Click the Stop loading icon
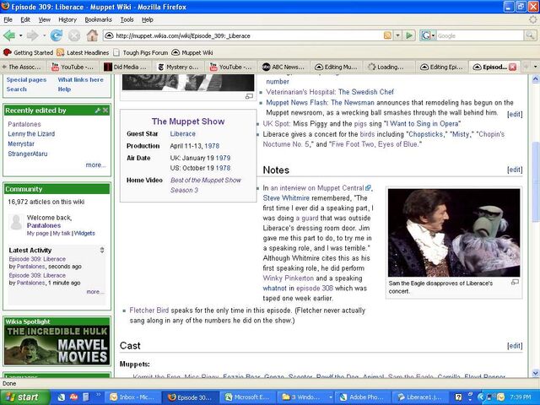 coord(74,35)
